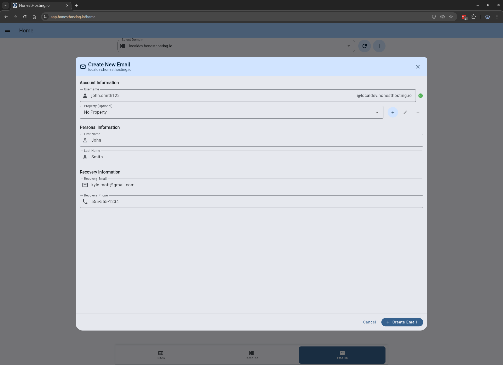The width and height of the screenshot is (503, 365).
Task: Click the refresh domains icon button
Action: 364,46
